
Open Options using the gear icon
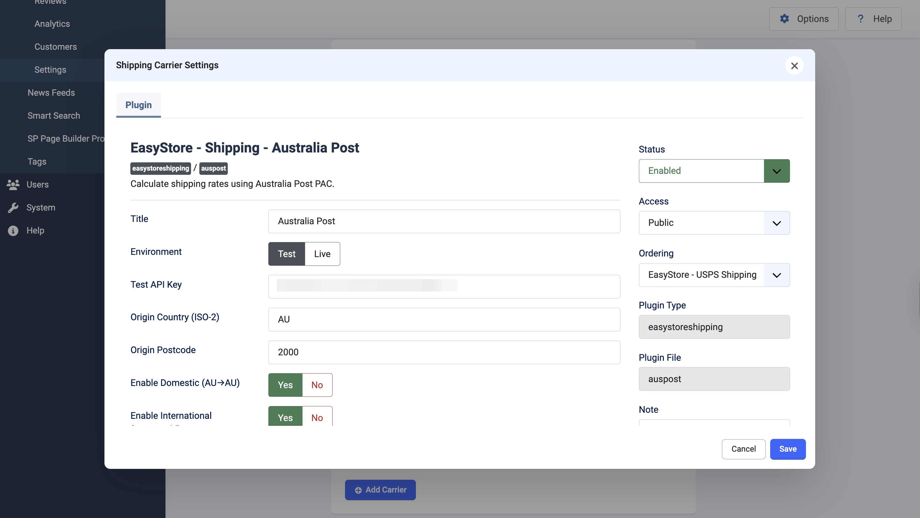coord(784,19)
